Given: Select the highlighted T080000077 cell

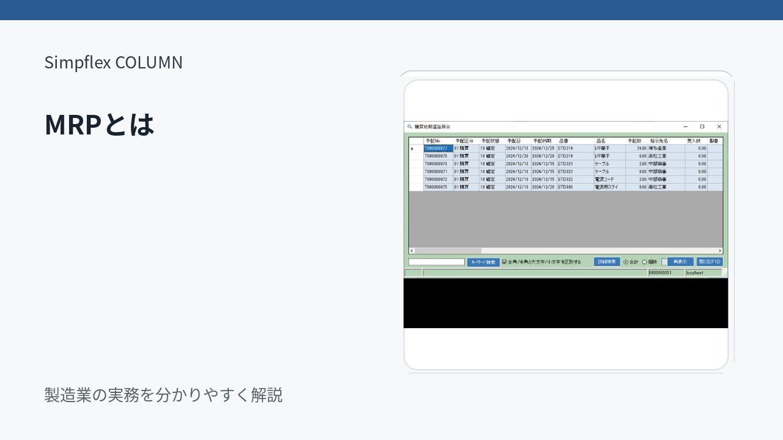Looking at the screenshot, I should click(439, 148).
